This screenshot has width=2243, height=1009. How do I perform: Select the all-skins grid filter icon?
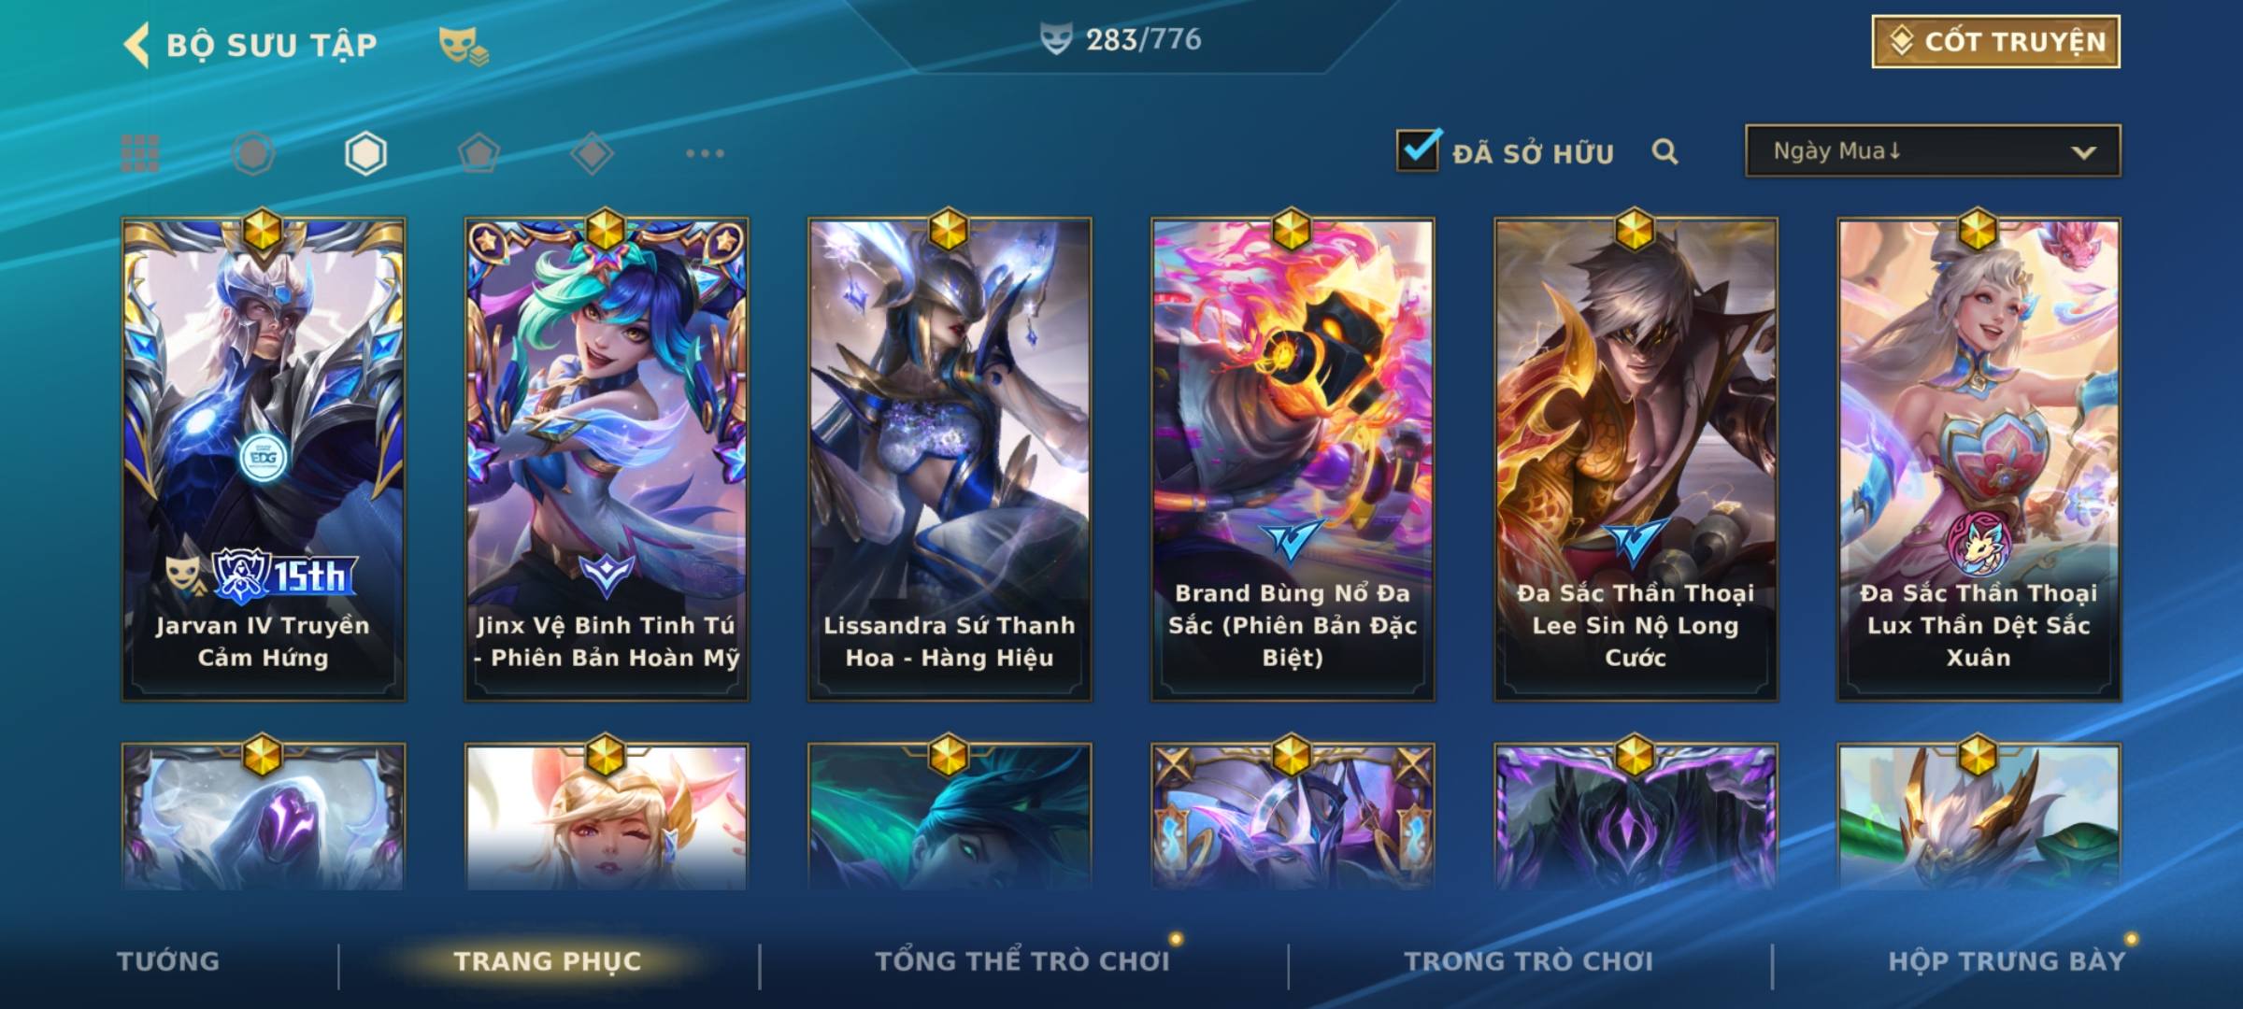click(140, 153)
